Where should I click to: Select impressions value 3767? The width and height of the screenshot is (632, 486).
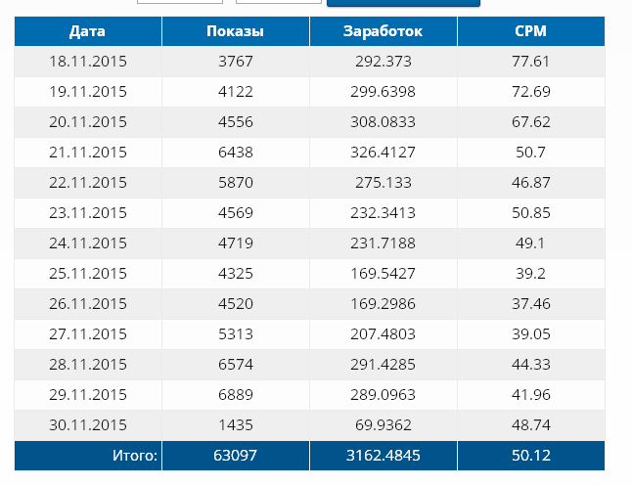coord(235,62)
